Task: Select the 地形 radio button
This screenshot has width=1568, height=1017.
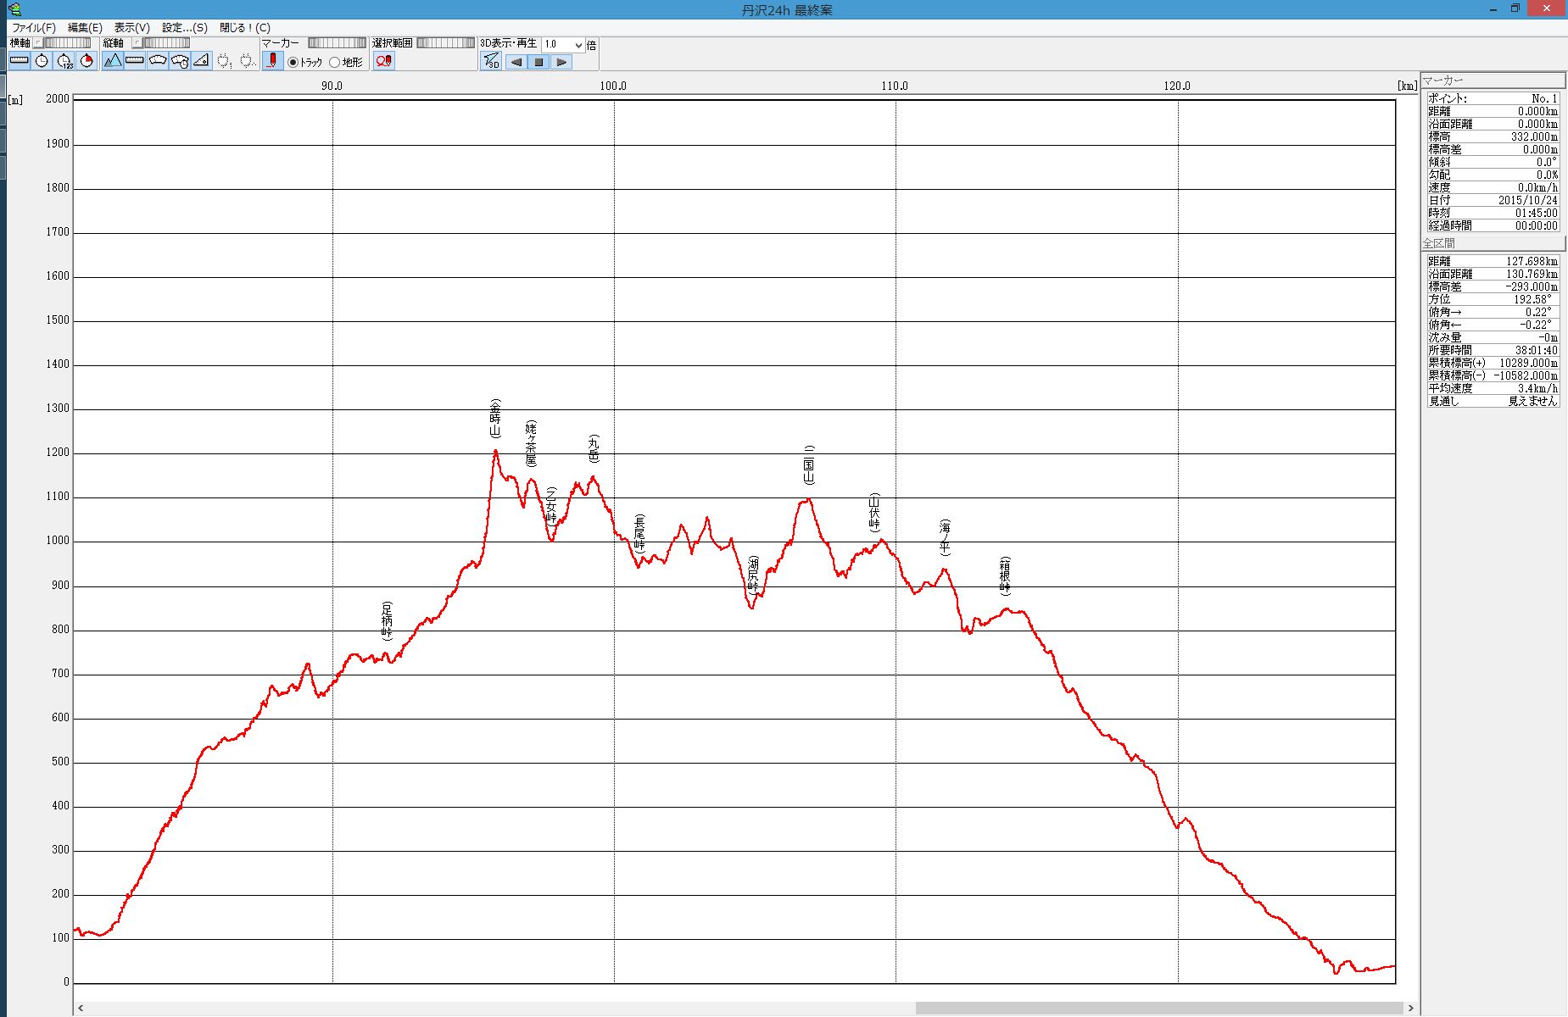Action: [334, 62]
